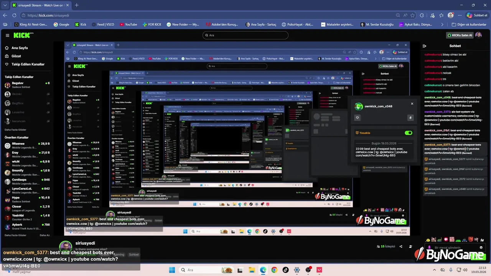Open TikTok from the taskbar
The image size is (491, 276).
coord(285,270)
